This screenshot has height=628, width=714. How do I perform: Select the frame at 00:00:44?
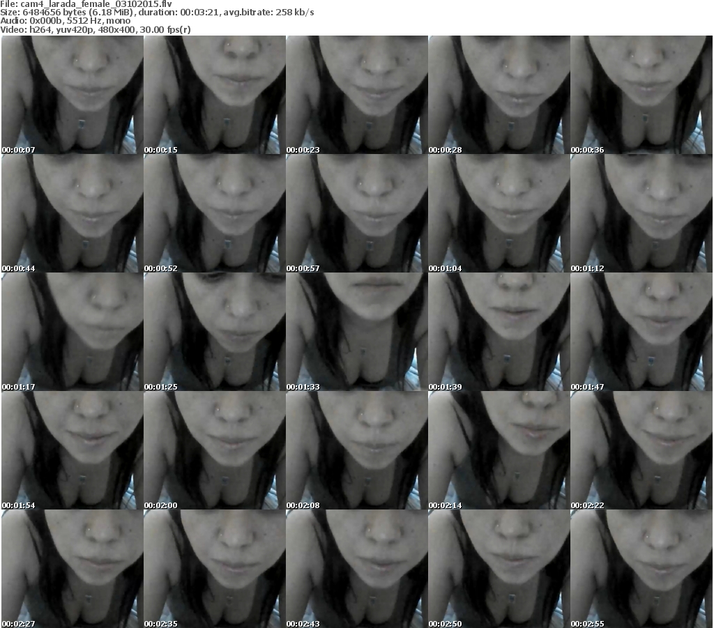[73, 213]
